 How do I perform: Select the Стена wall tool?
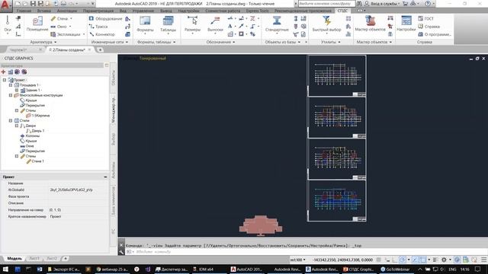(x=62, y=18)
